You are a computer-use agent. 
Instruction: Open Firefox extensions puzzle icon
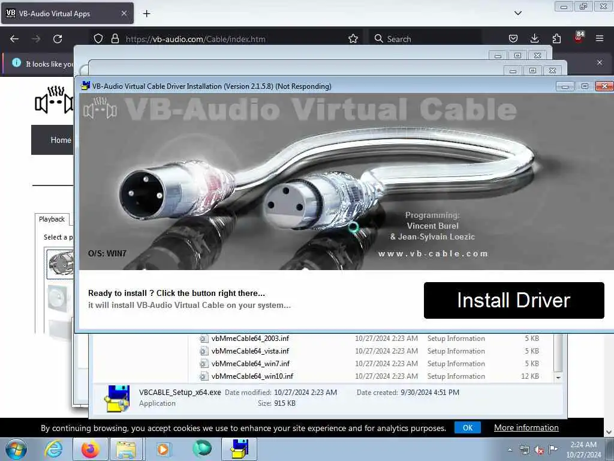(x=556, y=38)
